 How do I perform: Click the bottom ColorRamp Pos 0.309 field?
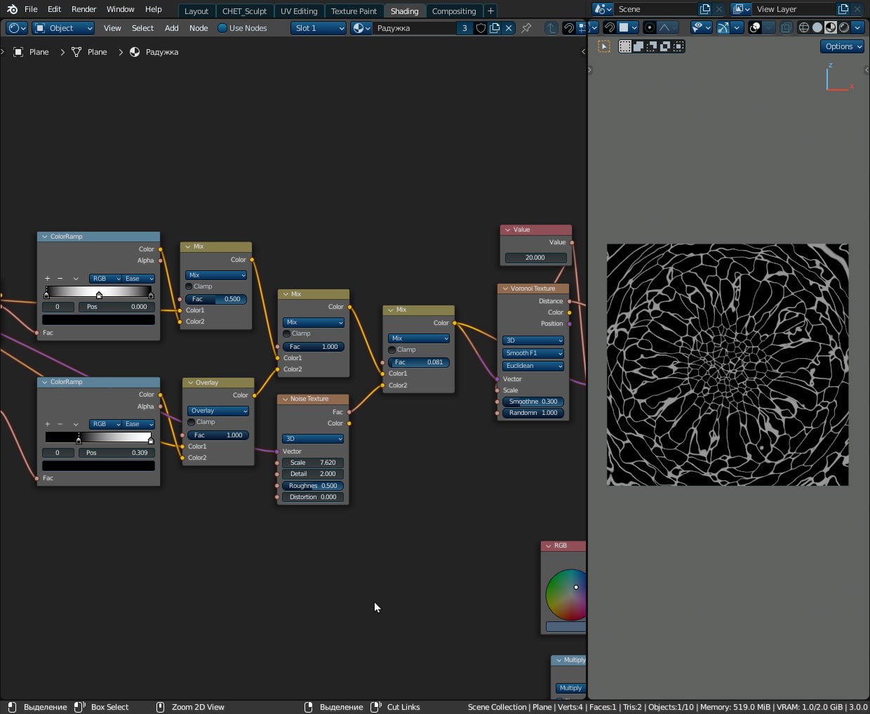[116, 453]
